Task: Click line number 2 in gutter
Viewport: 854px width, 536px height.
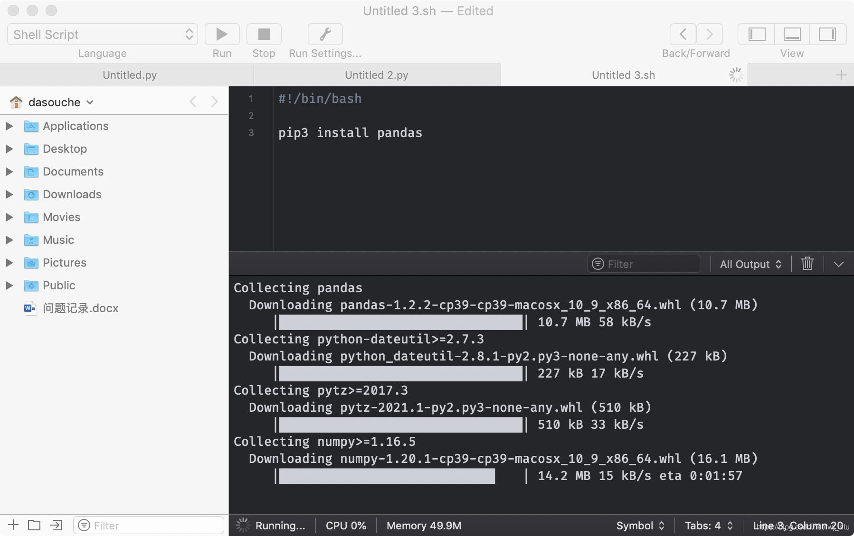Action: click(251, 116)
